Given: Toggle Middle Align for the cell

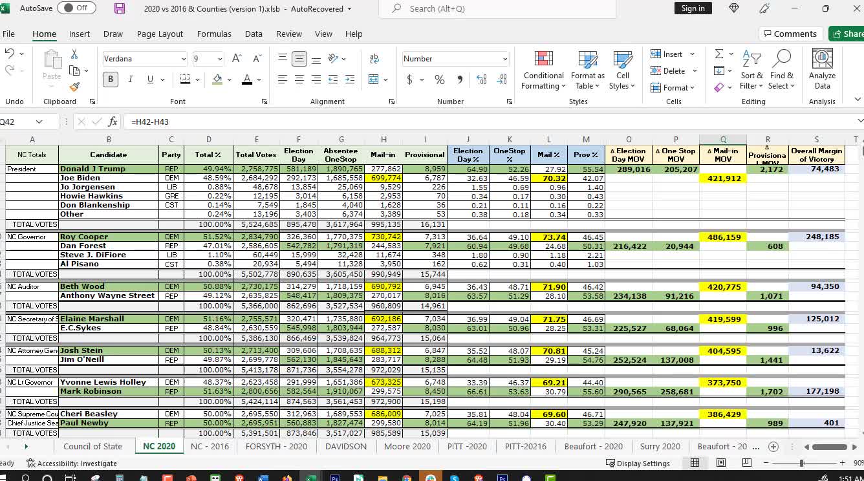Looking at the screenshot, I should tap(299, 59).
